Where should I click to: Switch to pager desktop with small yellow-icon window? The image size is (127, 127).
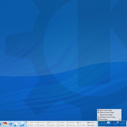(x=116, y=124)
